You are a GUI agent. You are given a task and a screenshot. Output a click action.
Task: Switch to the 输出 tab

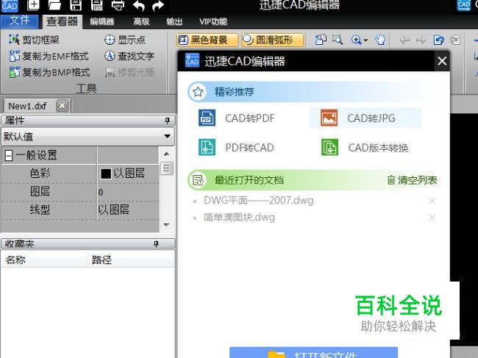click(x=174, y=21)
